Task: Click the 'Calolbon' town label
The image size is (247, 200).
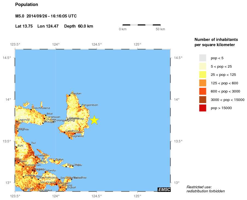Action: coord(72,131)
